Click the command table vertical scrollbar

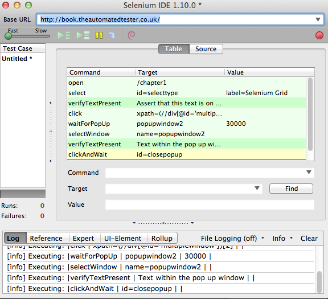click(x=310, y=114)
